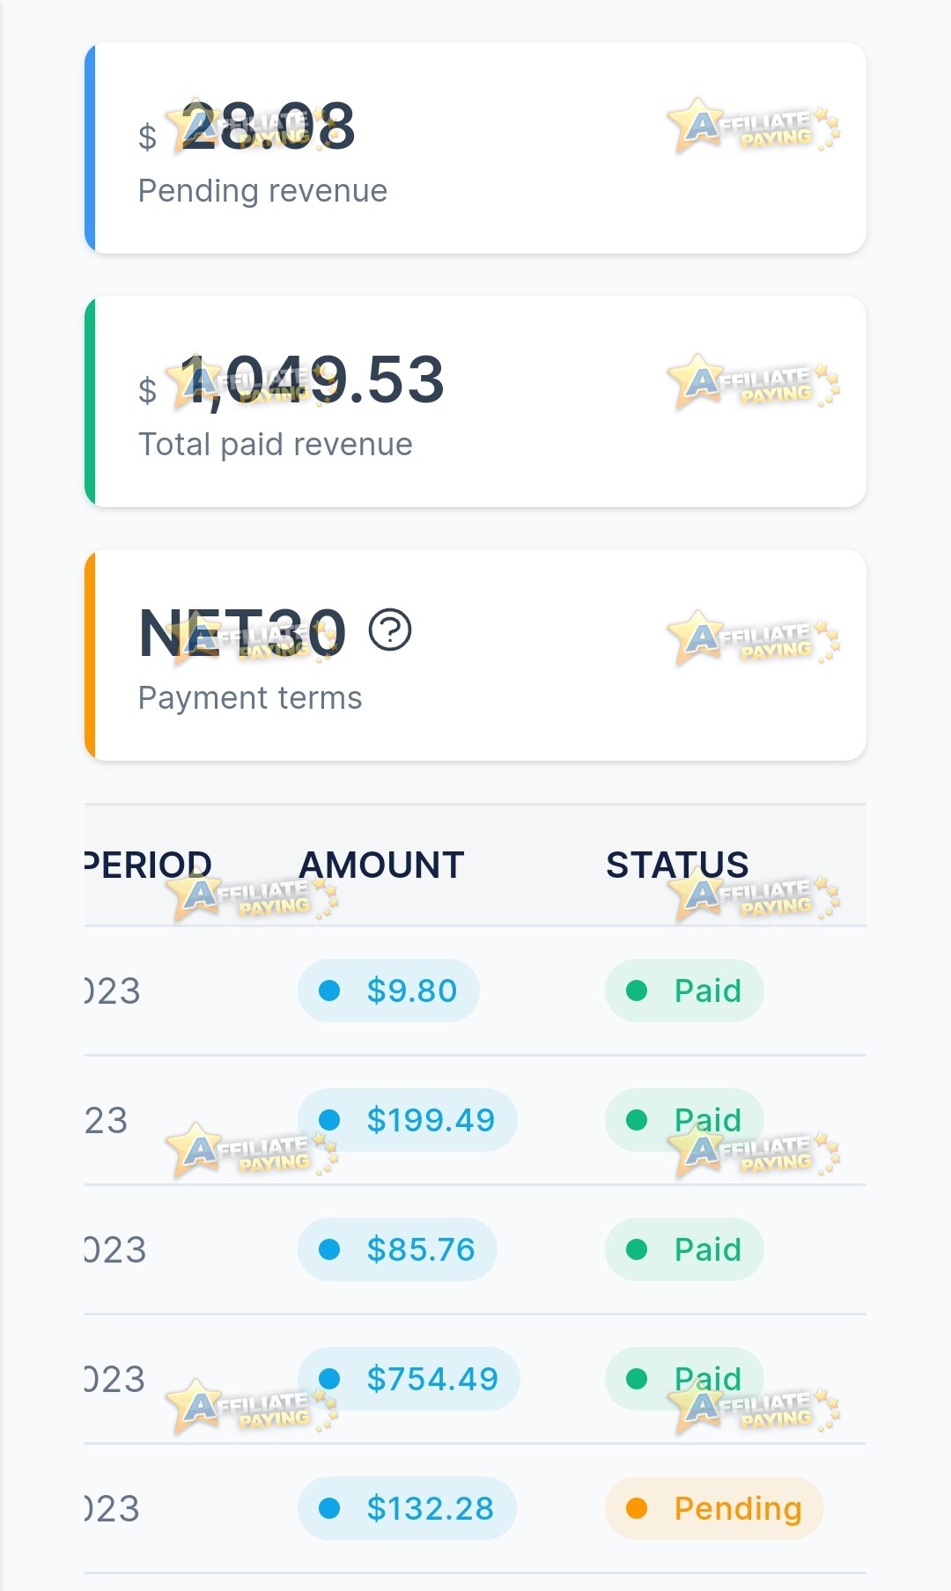The height and width of the screenshot is (1591, 951).
Task: Click the STATUS column header
Action: 677,865
